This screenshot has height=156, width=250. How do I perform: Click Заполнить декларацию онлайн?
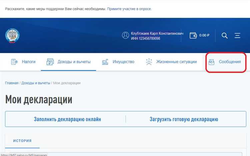[x=67, y=119]
